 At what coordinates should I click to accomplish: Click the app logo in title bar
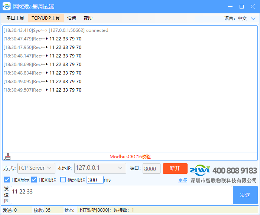click(7, 6)
